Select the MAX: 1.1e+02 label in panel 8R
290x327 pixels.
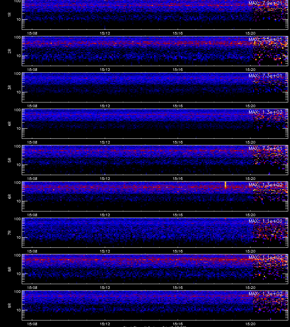265,257
